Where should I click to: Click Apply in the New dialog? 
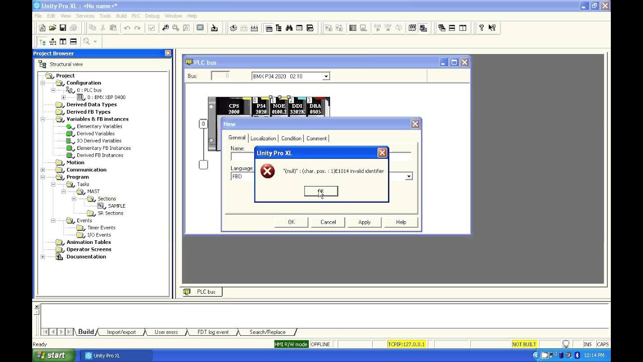pyautogui.click(x=365, y=222)
